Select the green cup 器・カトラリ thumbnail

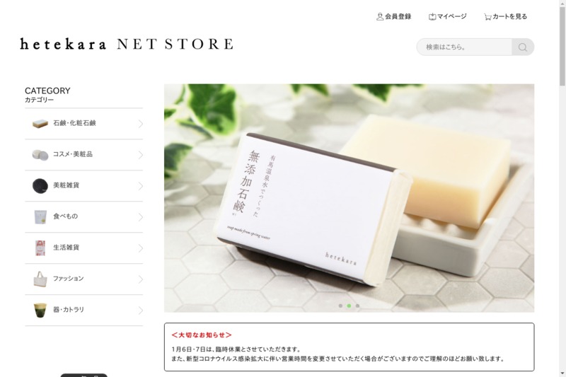point(40,310)
